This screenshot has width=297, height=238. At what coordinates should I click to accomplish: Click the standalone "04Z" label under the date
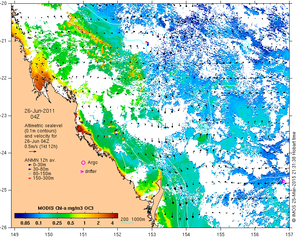(x=35, y=116)
